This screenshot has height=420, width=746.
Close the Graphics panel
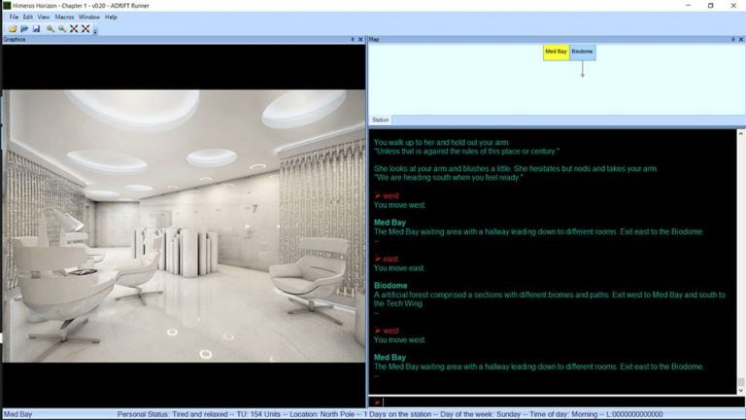(360, 40)
